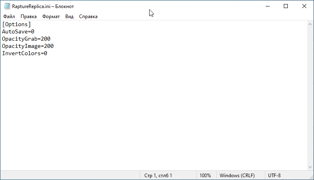The height and width of the screenshot is (180, 314).
Task: Close the Notepad window
Action: click(x=304, y=6)
